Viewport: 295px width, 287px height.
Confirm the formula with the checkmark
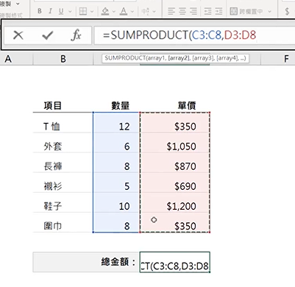click(x=47, y=35)
